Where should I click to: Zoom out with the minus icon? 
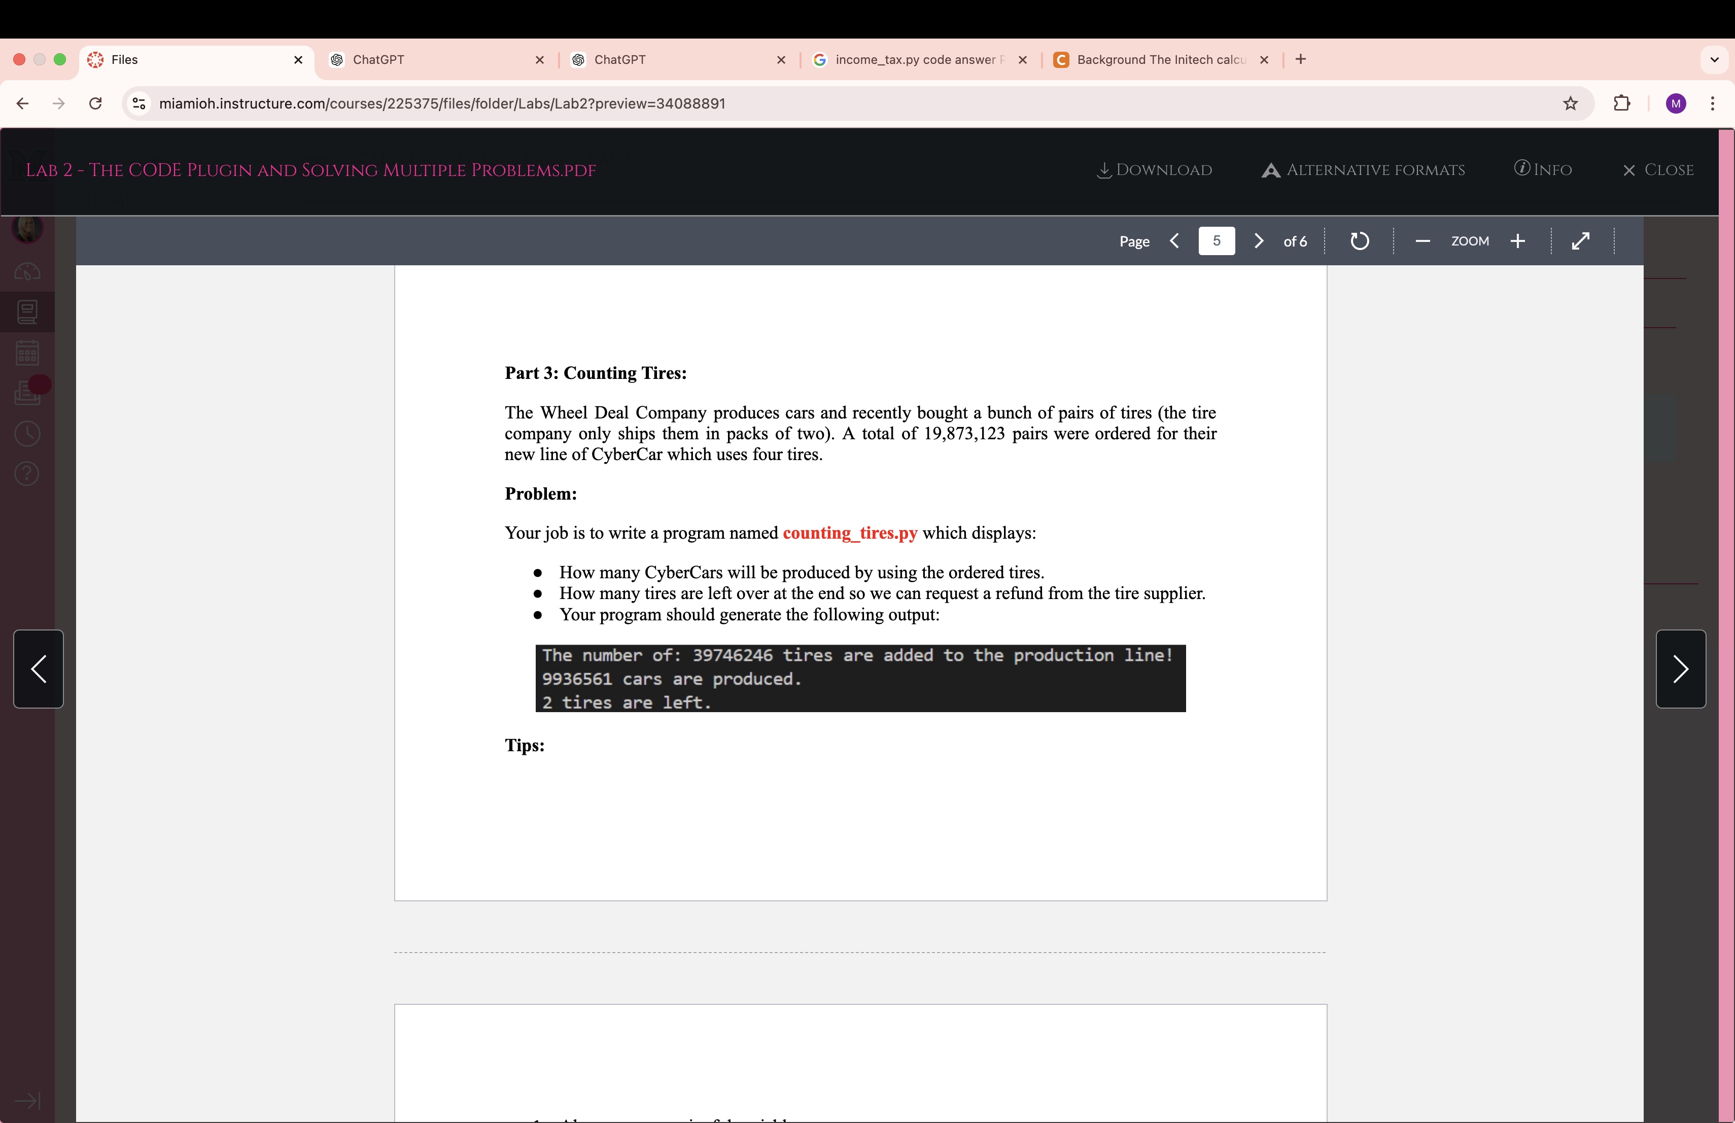point(1422,241)
